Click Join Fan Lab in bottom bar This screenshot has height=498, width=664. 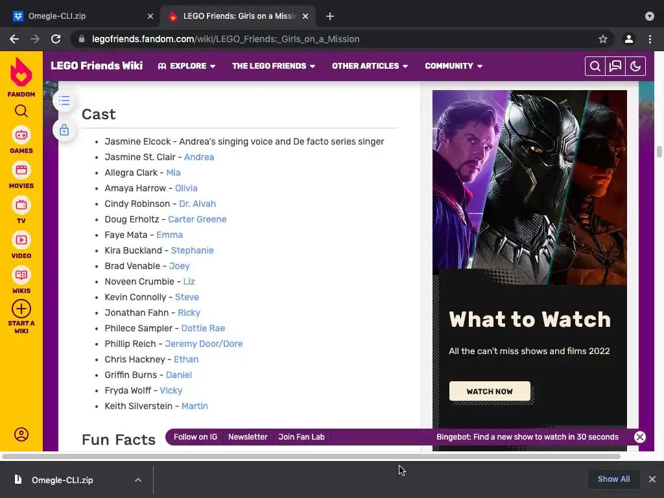pyautogui.click(x=301, y=437)
